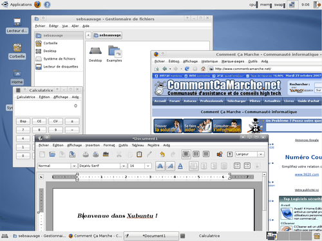322x241 pixels.
Task: Click the Cut scissors icon in Document1
Action: click(119, 154)
